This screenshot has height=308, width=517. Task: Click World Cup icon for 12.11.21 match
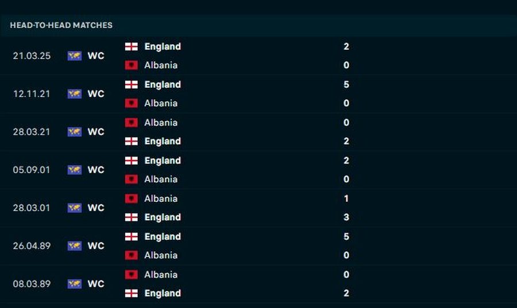click(75, 93)
